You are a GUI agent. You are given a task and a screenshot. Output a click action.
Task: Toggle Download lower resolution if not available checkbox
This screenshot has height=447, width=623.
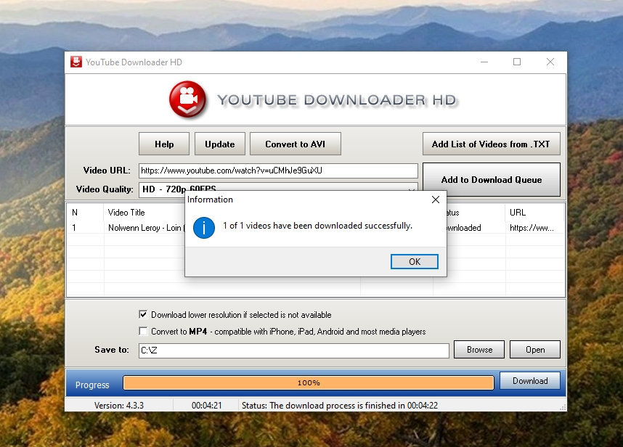pyautogui.click(x=143, y=315)
